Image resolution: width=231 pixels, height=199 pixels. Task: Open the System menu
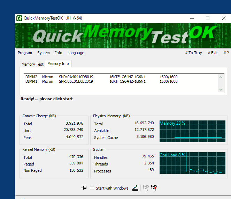click(x=44, y=53)
